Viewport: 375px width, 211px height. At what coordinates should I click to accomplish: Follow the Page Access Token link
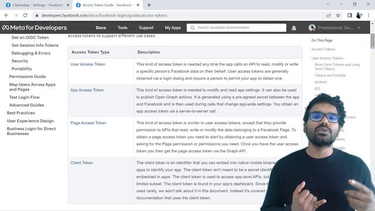pos(88,123)
